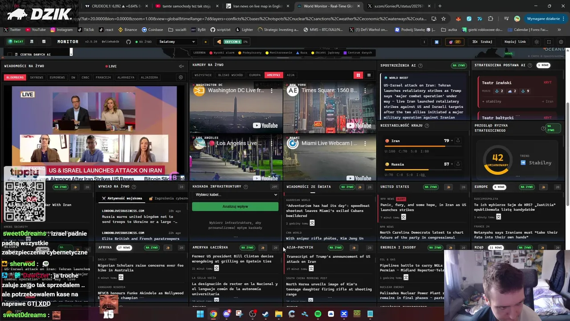Toggle NA ŻYWO in United States panel
The width and height of the screenshot is (570, 321).
coord(431,187)
